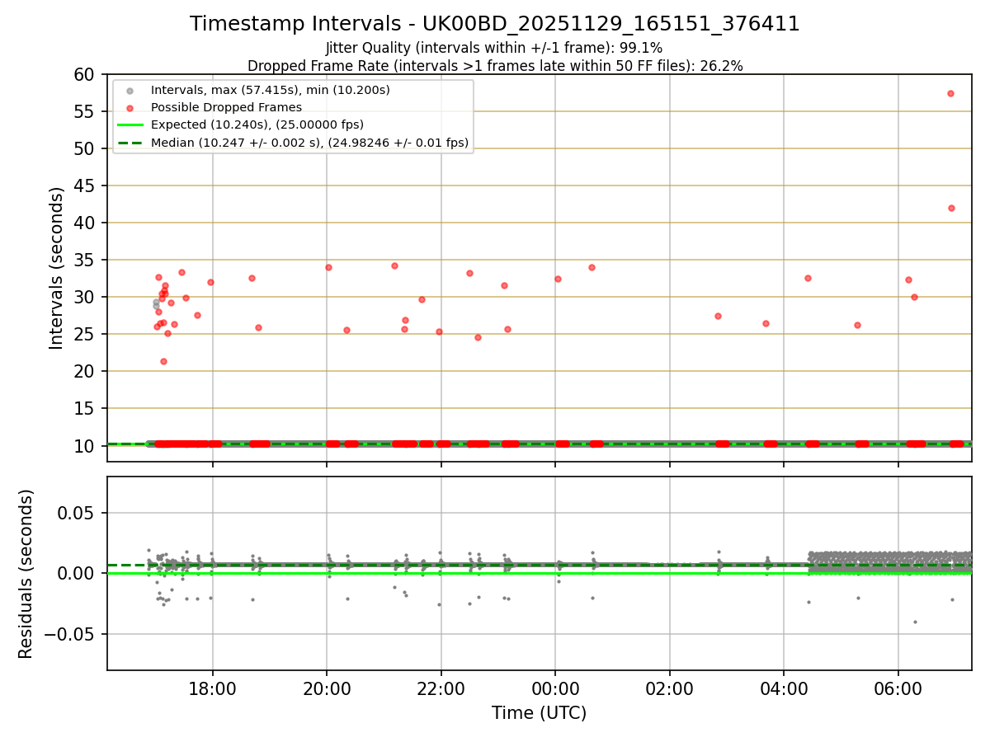Click the 'Intervals (seconds)' y-axis label
The width and height of the screenshot is (990, 742).
56,268
